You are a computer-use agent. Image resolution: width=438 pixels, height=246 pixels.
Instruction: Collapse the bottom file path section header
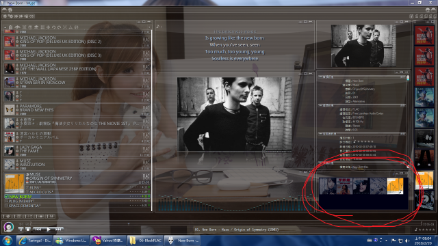coord(320,163)
